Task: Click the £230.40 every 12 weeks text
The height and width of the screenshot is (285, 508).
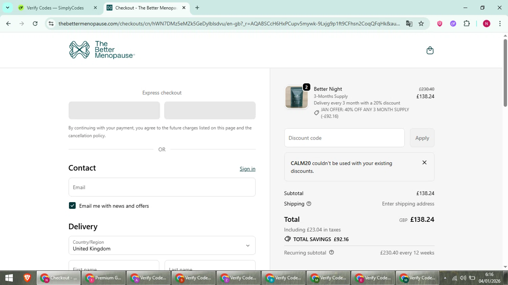Action: coord(407,253)
